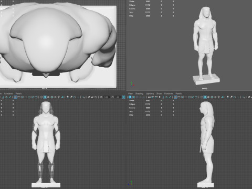The image size is (252, 189).
Task: Open the Renderer menu in front view panel
Action: (x=8, y=93)
